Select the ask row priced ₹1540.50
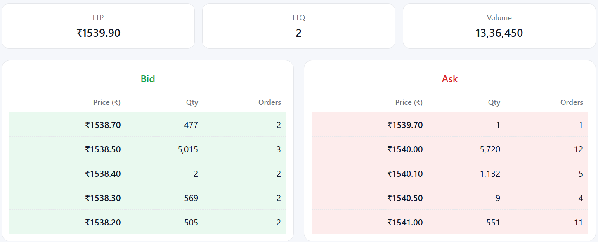598x242 pixels. 450,198
